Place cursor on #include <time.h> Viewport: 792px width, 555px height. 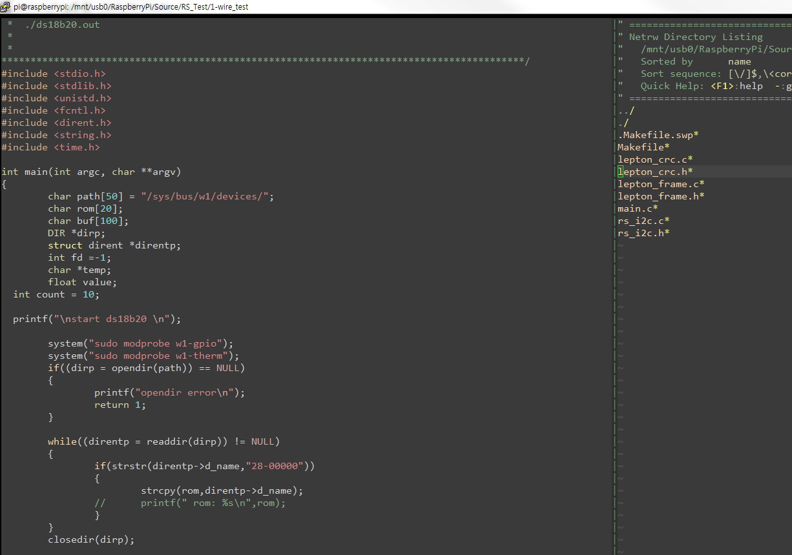50,147
